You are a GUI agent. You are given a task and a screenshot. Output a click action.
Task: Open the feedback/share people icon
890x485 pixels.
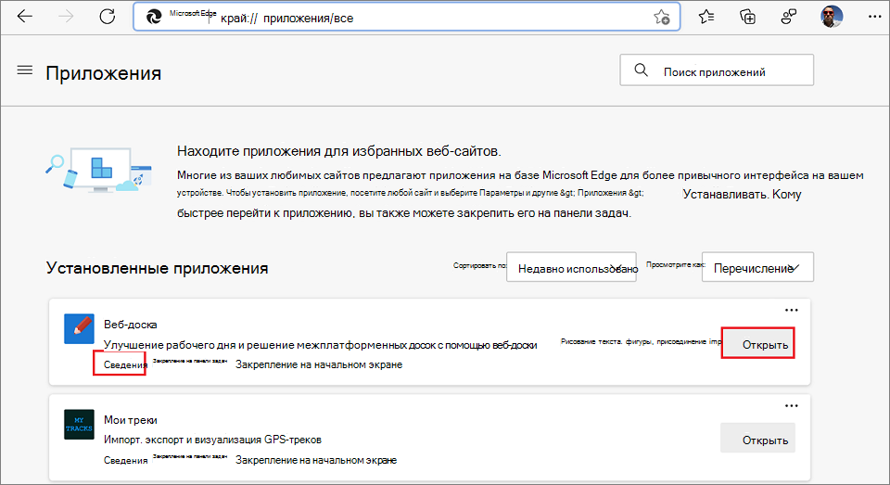pyautogui.click(x=788, y=17)
